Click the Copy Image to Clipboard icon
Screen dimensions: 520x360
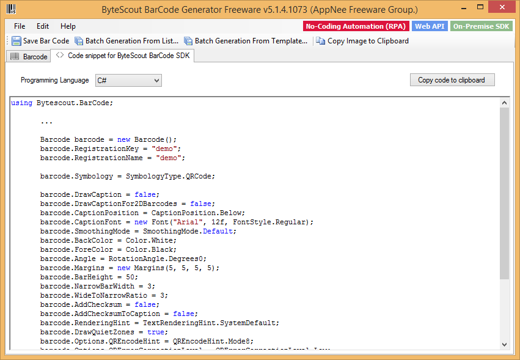point(320,41)
